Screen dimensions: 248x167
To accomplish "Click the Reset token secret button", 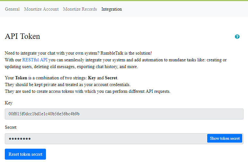I will point(25,154).
